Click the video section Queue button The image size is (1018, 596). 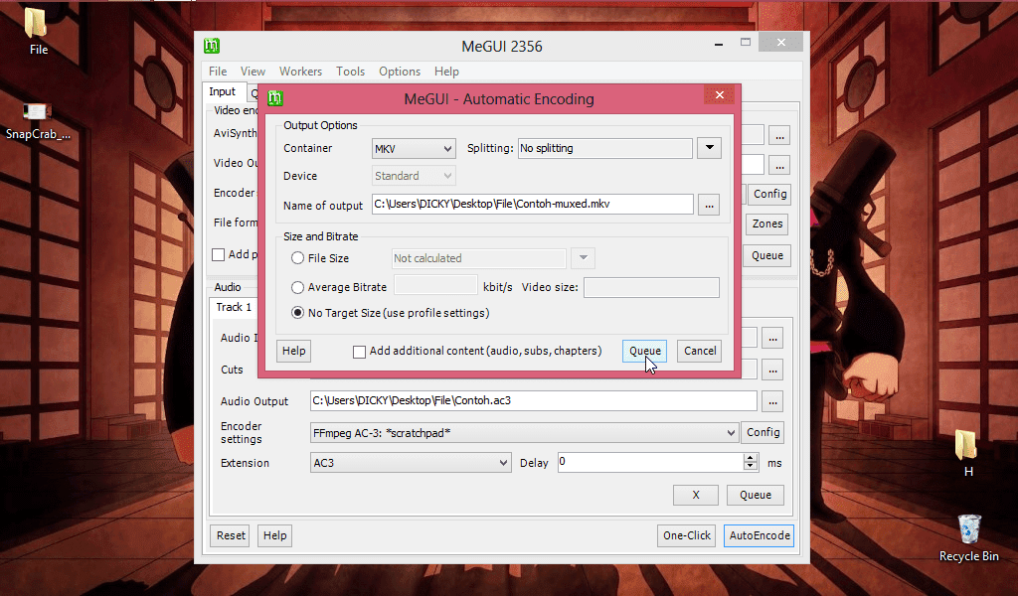767,255
